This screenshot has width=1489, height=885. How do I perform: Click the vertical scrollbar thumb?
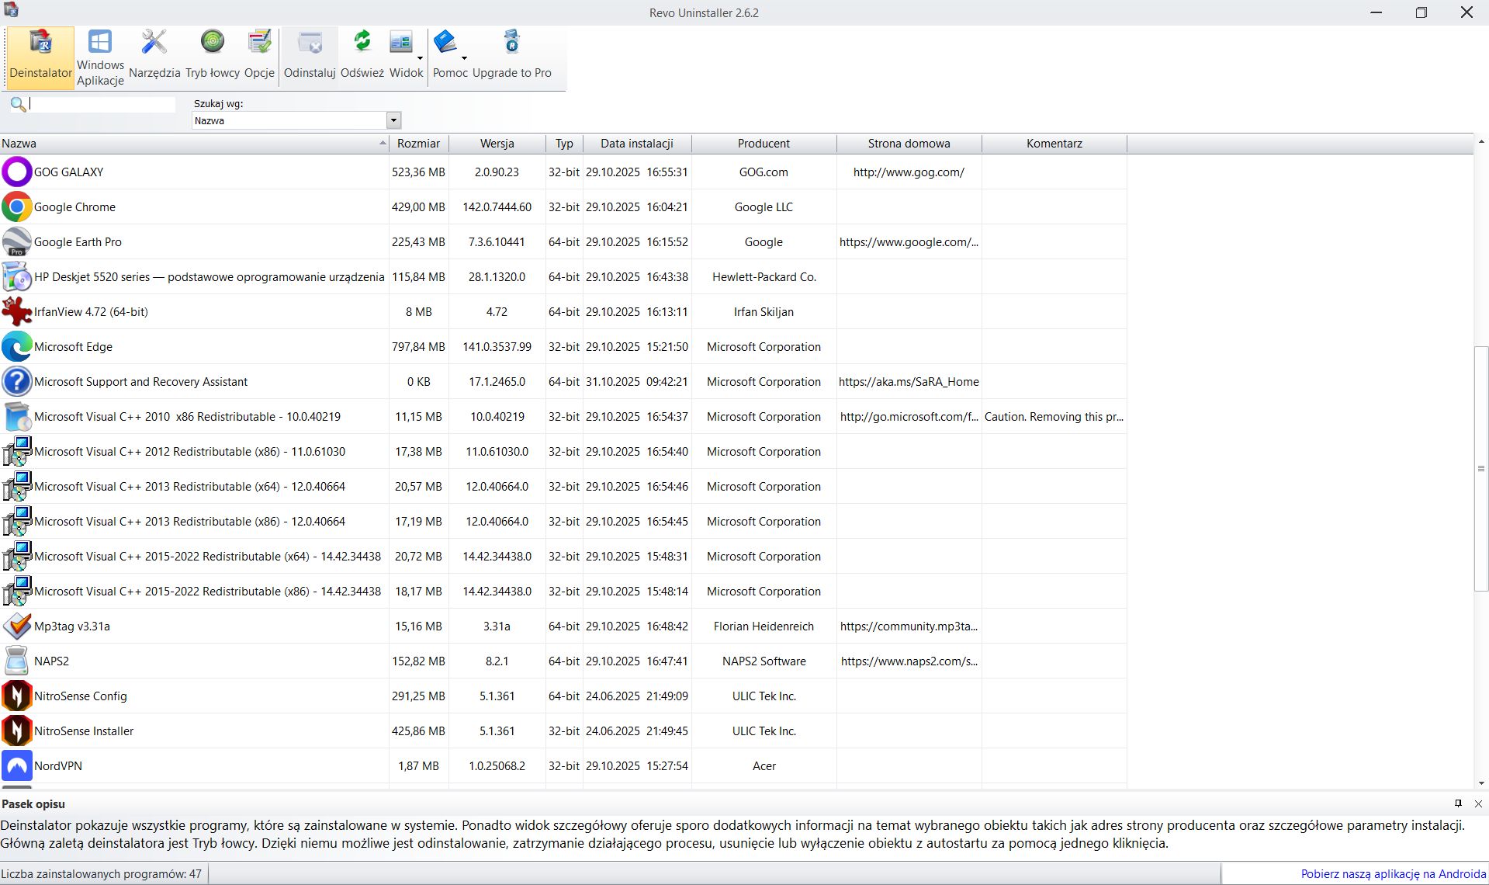coord(1481,469)
